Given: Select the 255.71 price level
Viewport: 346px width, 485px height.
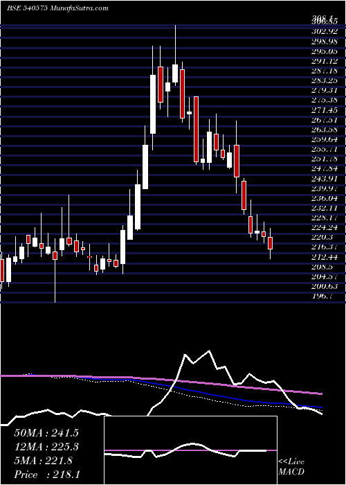Looking at the screenshot, I should 325,149.
